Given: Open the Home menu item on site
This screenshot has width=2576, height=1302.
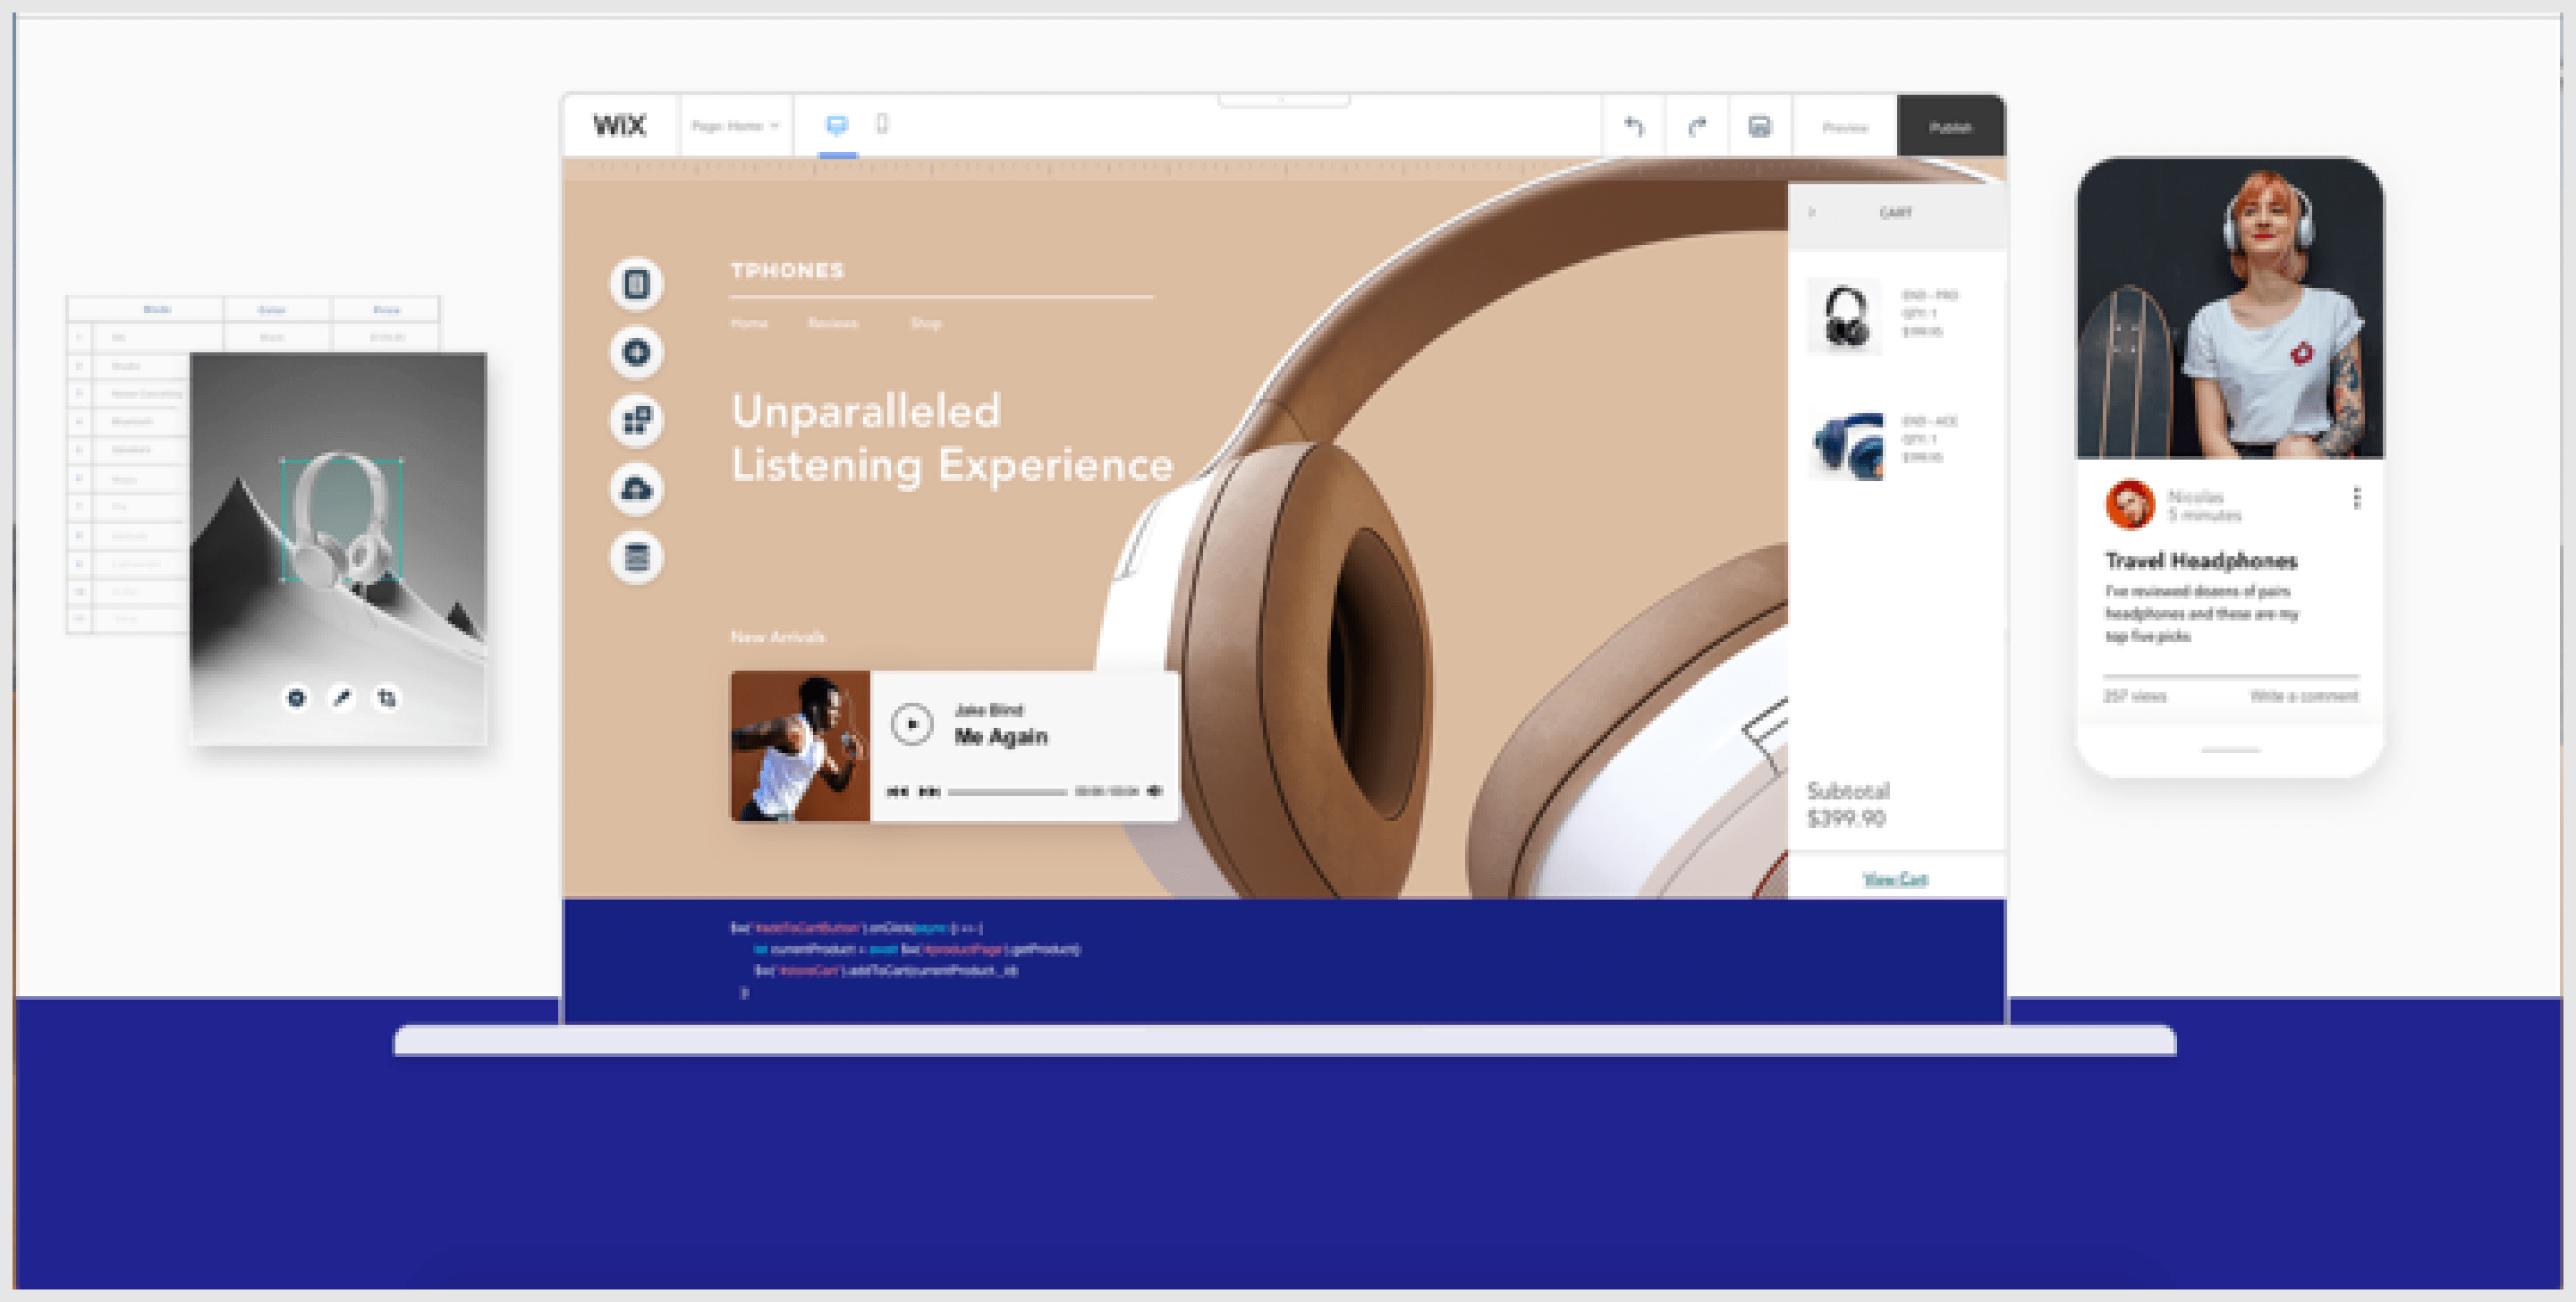Looking at the screenshot, I should point(749,323).
